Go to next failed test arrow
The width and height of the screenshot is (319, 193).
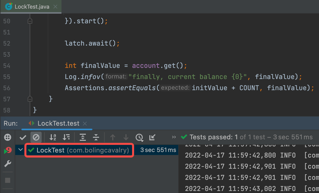126,137
